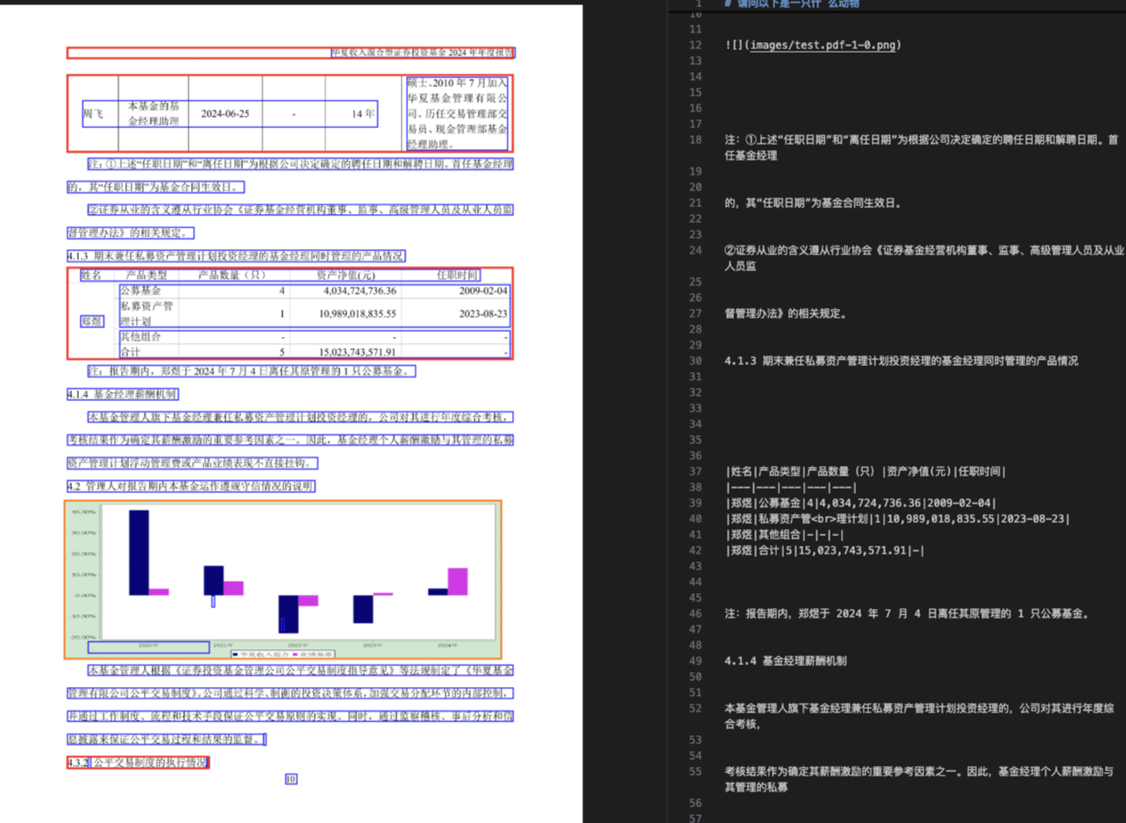Viewport: 1126px width, 823px height.
Task: Click the 公募基金 cell in PDF table
Action: 140,290
